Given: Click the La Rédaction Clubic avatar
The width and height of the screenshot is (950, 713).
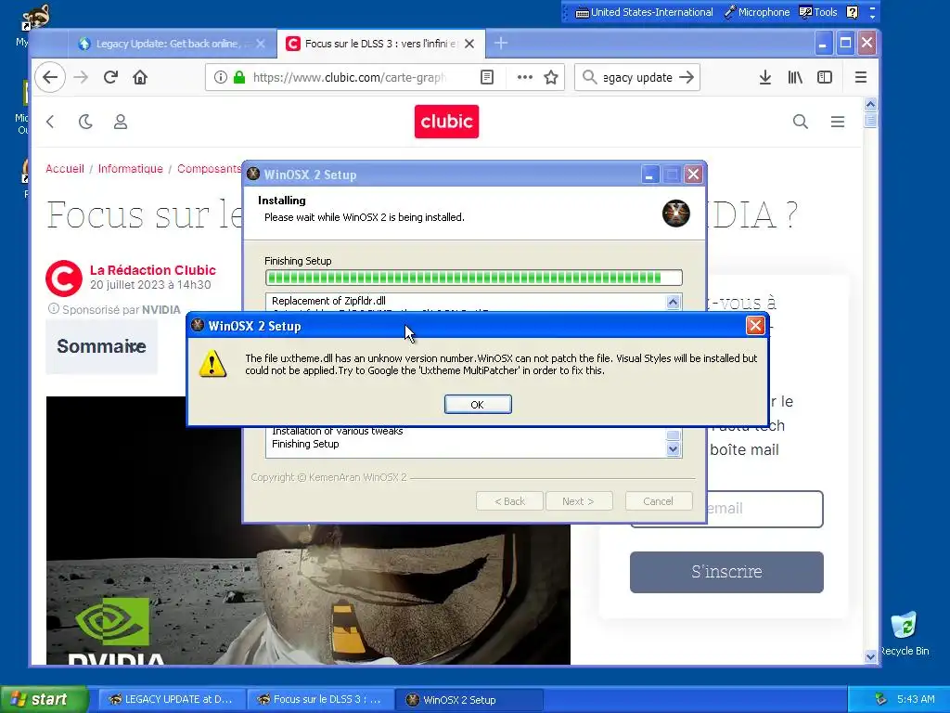Looking at the screenshot, I should pos(64,279).
